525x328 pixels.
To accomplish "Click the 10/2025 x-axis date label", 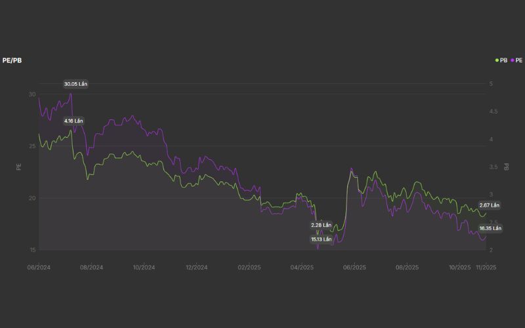I will click(459, 268).
